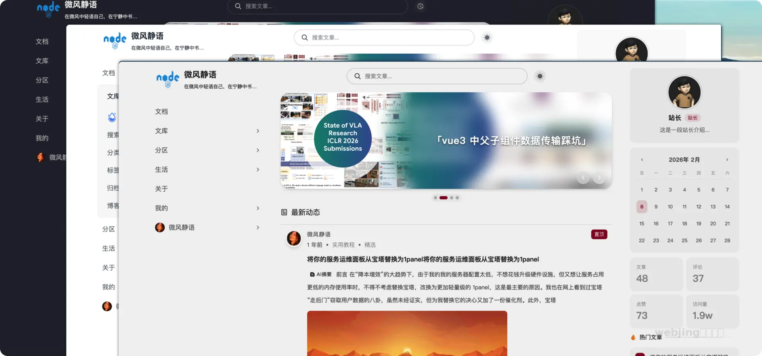Open the 访问量 1.9w stats card
This screenshot has height=356, width=762.
[x=713, y=311]
